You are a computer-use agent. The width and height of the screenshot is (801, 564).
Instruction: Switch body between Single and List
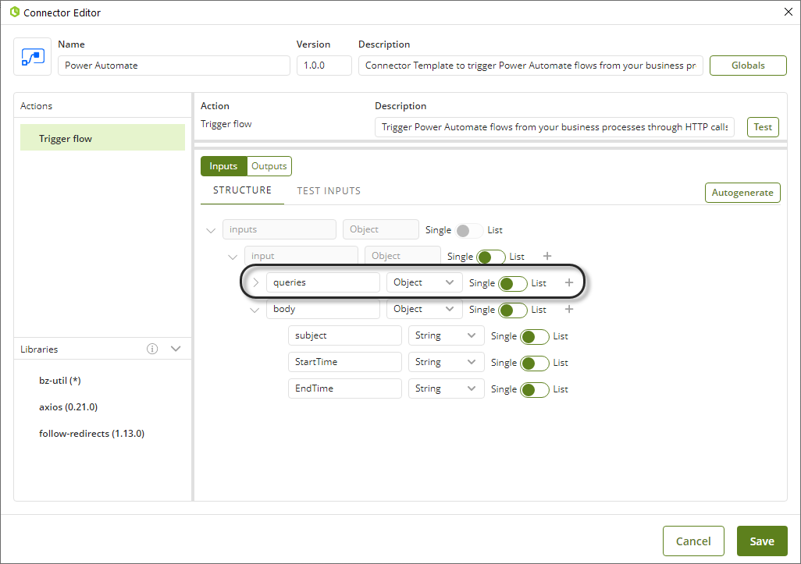[x=513, y=310]
